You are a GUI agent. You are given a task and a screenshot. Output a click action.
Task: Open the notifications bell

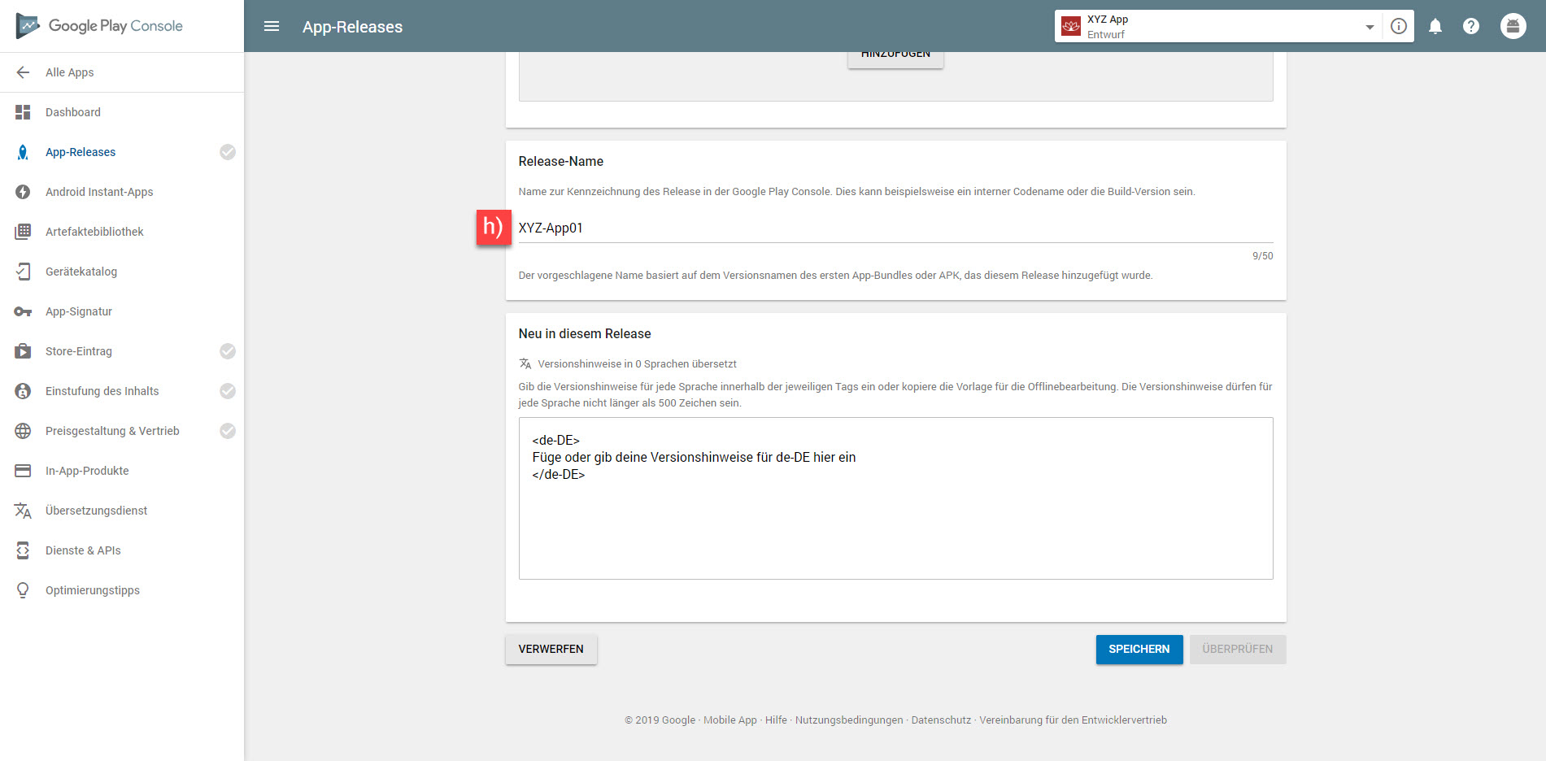click(1435, 26)
